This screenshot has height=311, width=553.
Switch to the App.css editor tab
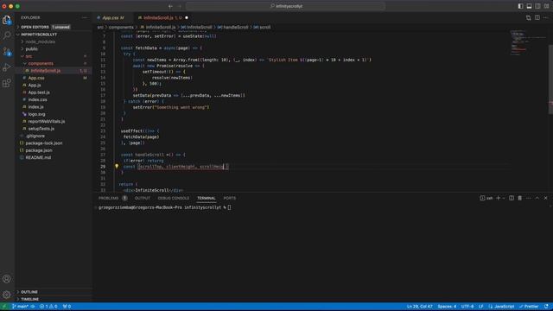pos(113,17)
